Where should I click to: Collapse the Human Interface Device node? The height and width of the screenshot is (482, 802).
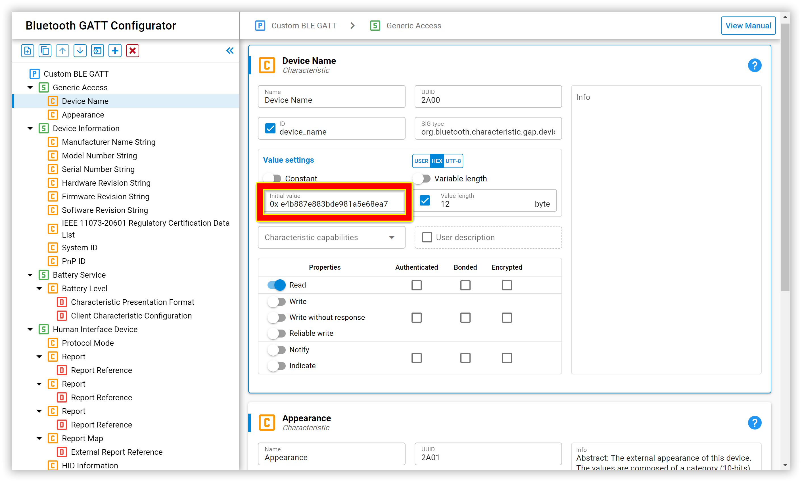click(30, 329)
